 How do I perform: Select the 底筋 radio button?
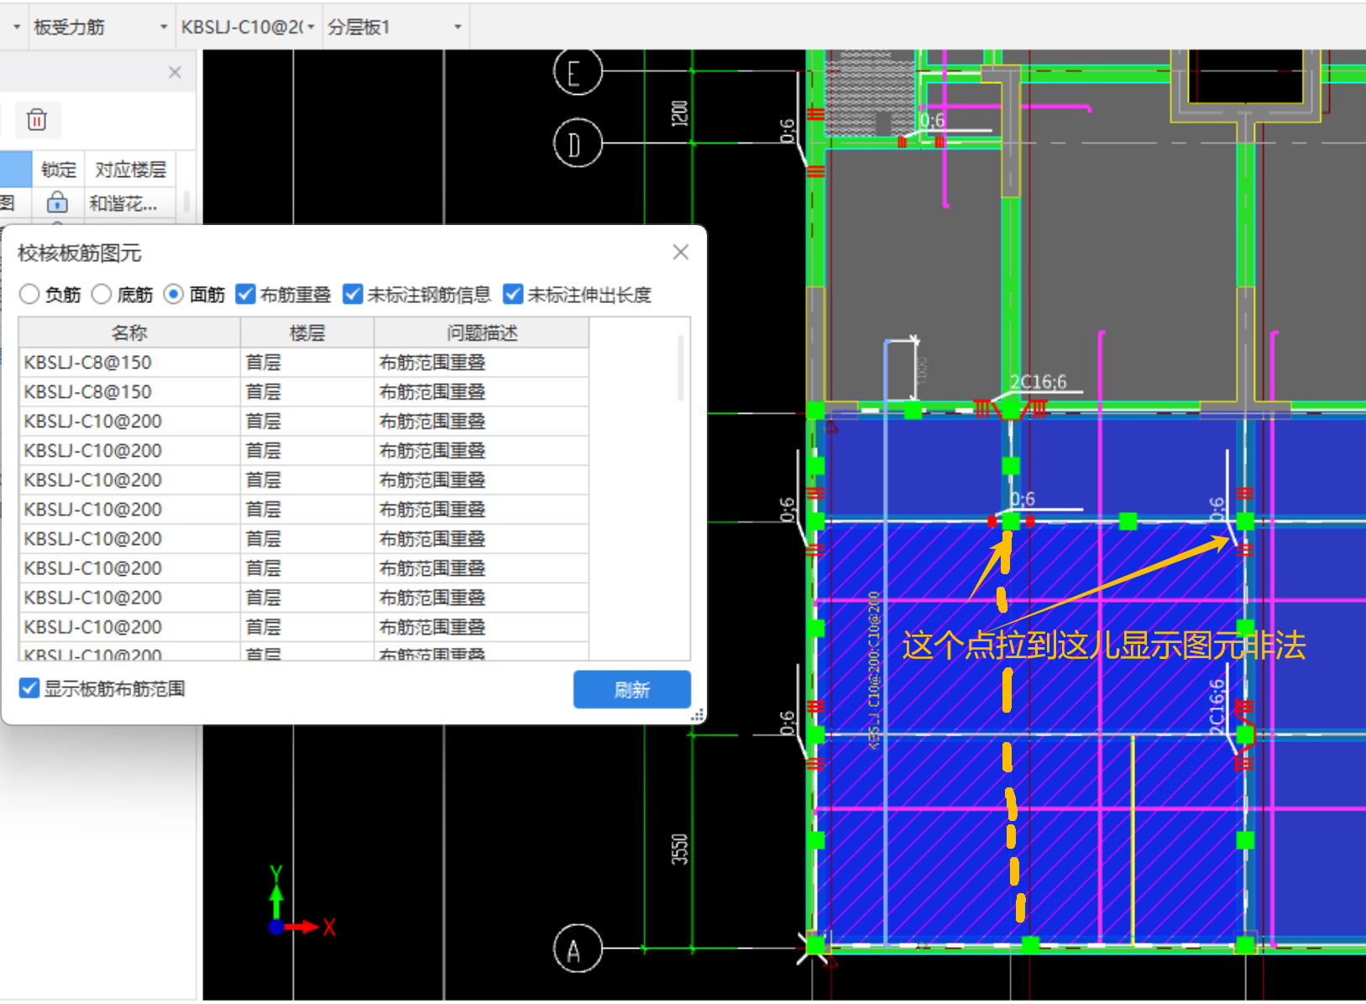102,294
